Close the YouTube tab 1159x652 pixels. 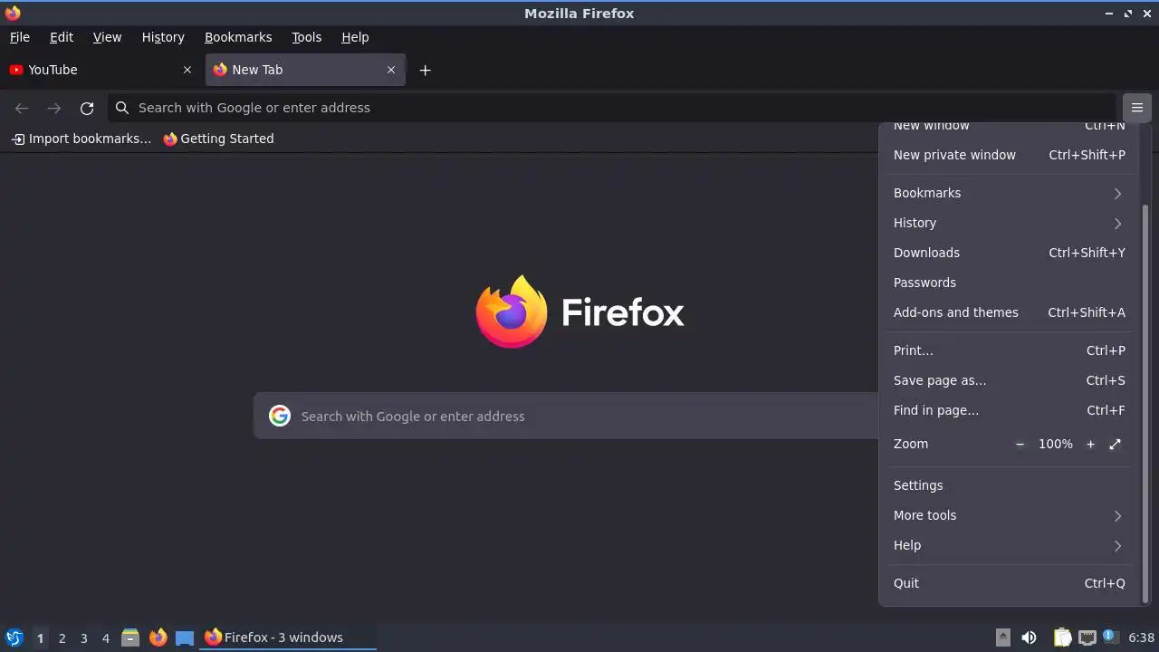tap(187, 70)
